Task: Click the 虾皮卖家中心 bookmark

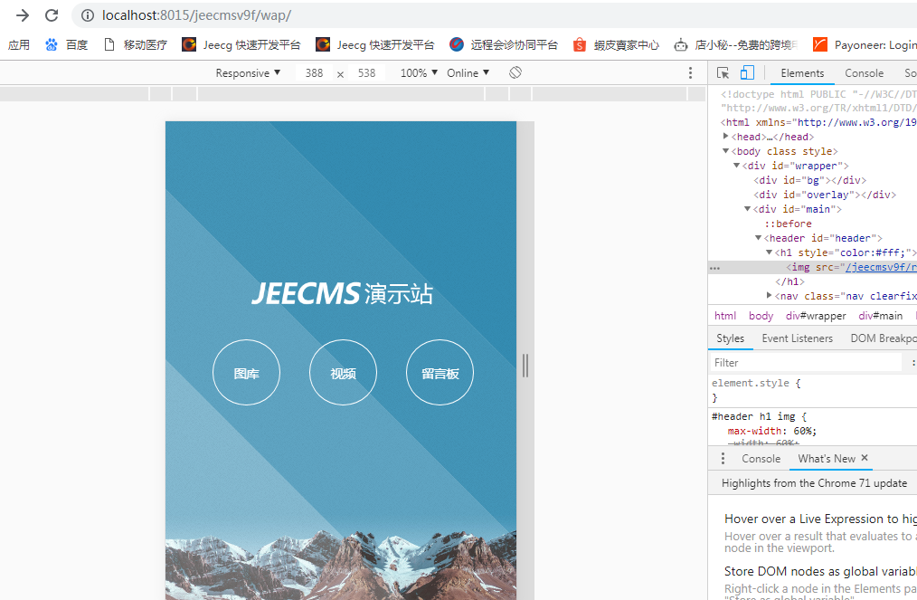Action: coord(617,44)
